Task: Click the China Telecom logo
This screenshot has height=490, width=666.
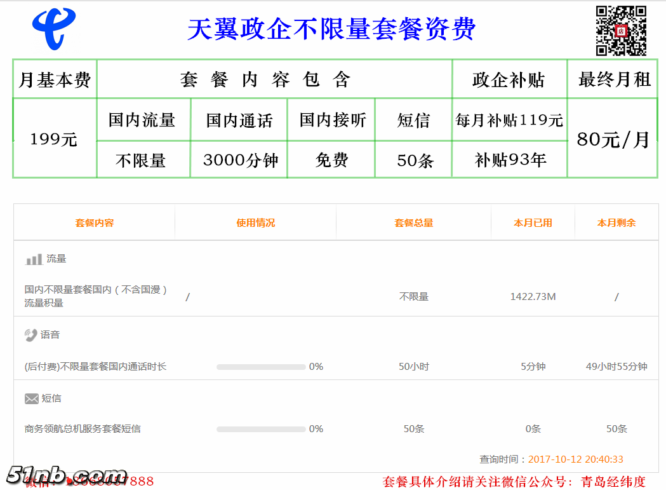Action: [53, 29]
